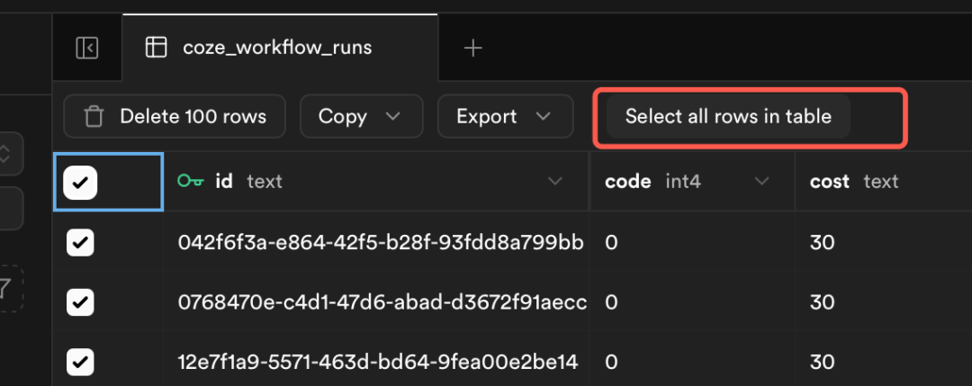Deselect the checkbox for row 0768470e
972x386 pixels.
pyautogui.click(x=81, y=303)
